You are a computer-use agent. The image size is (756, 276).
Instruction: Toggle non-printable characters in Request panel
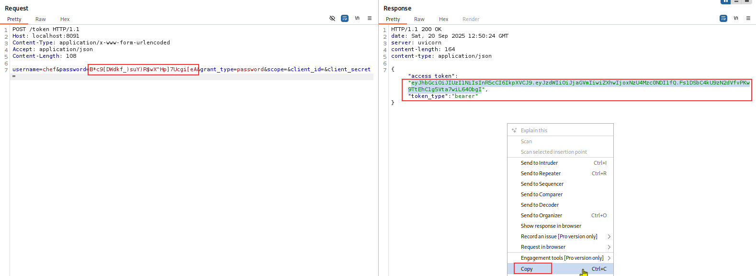(357, 18)
